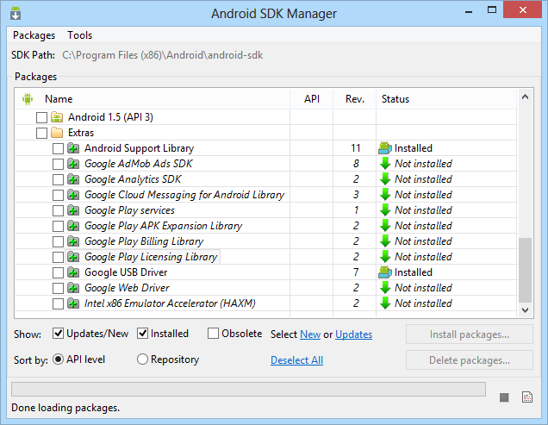This screenshot has height=425, width=548.
Task: Uncheck the Updates/New show checkbox
Action: click(59, 334)
